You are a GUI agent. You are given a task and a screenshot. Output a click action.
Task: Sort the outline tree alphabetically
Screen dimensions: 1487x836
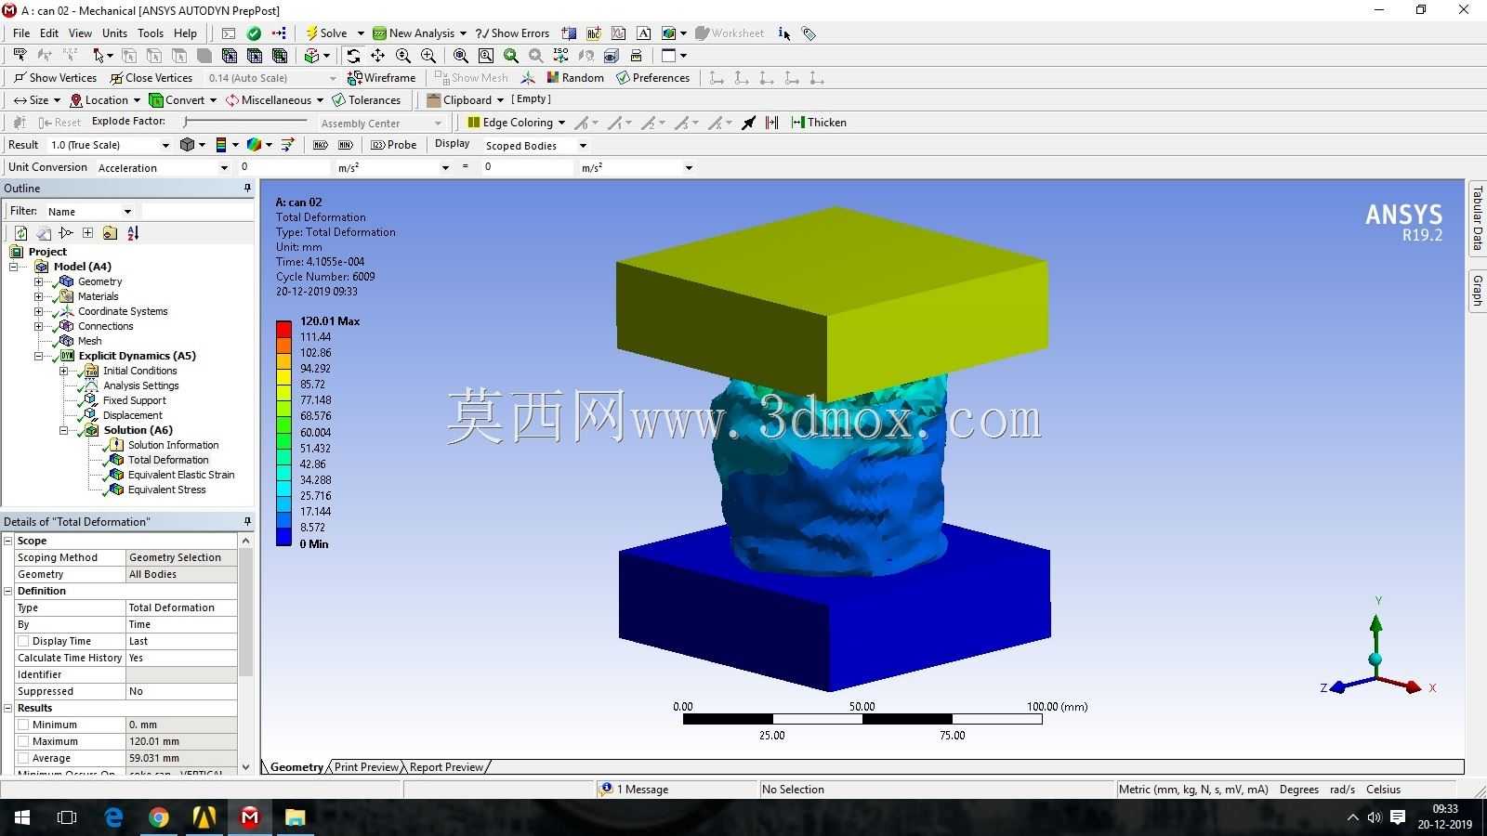tap(133, 233)
